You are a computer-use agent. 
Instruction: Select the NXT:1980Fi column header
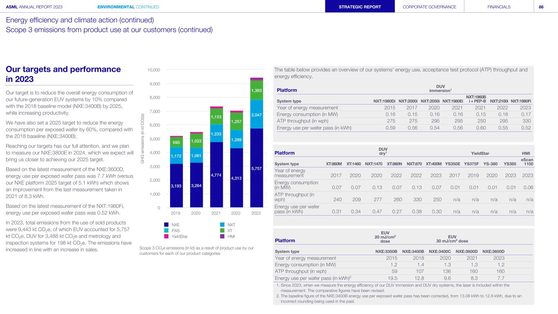(521, 101)
